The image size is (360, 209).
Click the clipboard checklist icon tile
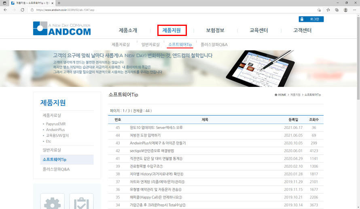click(x=81, y=201)
